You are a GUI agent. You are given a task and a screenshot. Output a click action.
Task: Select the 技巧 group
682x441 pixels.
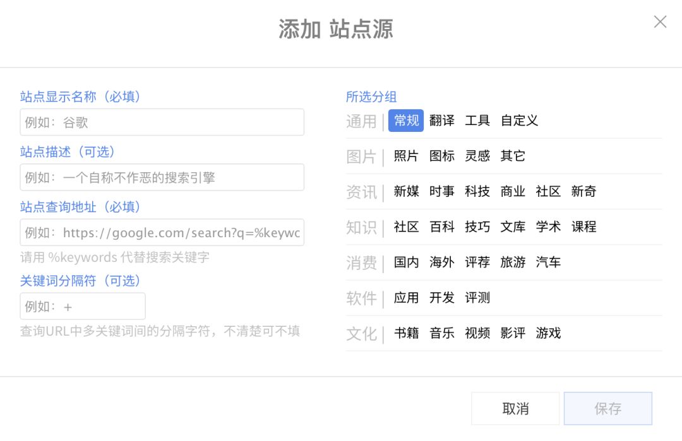(x=477, y=226)
